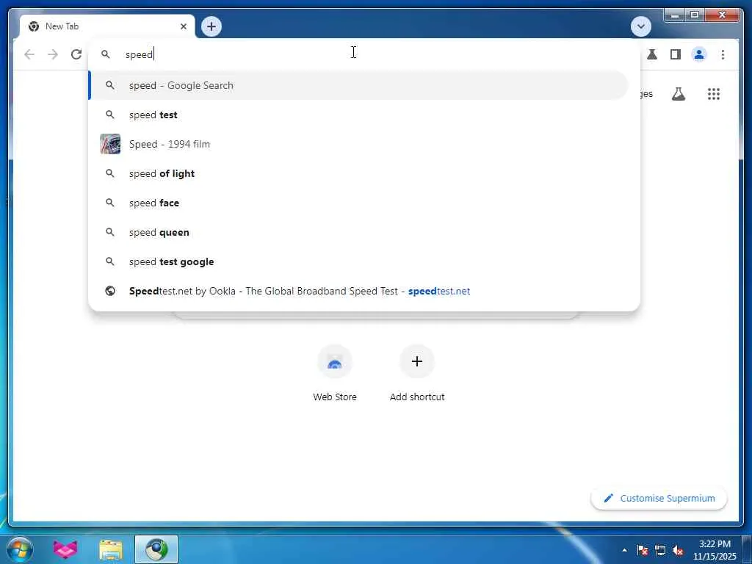Screen dimensions: 752x564
Task: Click the magnifier icon inside the address bar
Action: [x=106, y=54]
